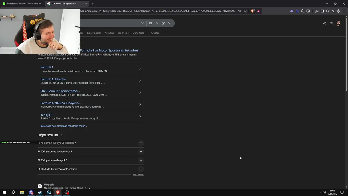
Task: Click the browser address bar URL
Action: tap(158, 11)
